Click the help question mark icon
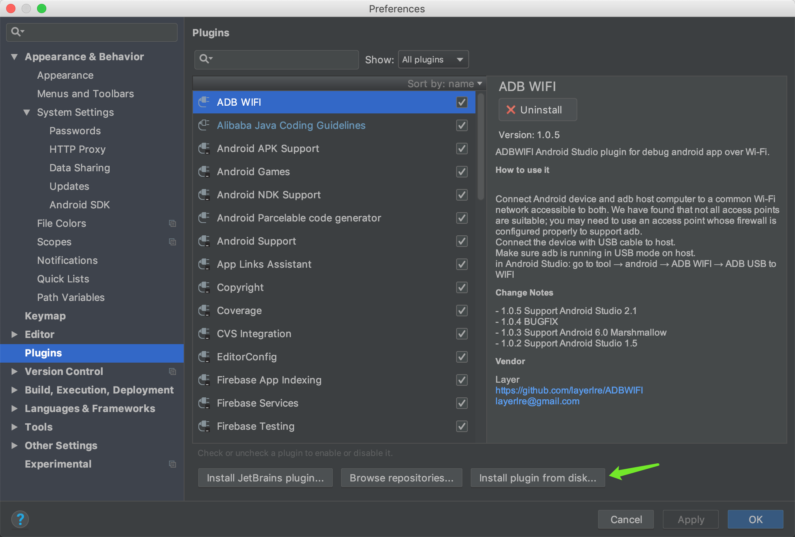 [x=20, y=519]
